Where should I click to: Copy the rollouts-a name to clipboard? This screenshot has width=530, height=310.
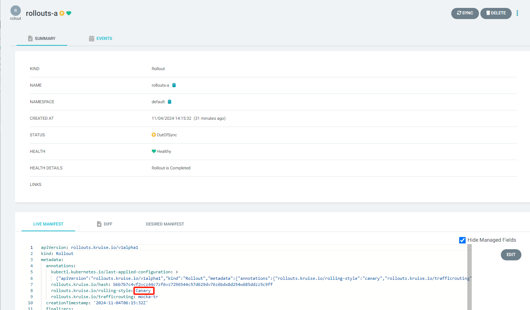[x=174, y=85]
